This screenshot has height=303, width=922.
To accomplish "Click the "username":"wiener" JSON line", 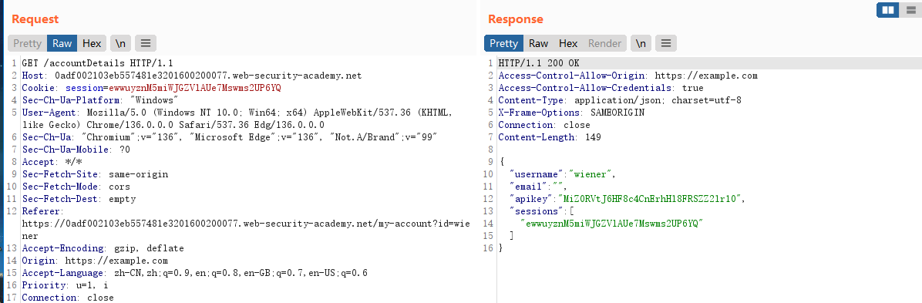I will point(564,174).
